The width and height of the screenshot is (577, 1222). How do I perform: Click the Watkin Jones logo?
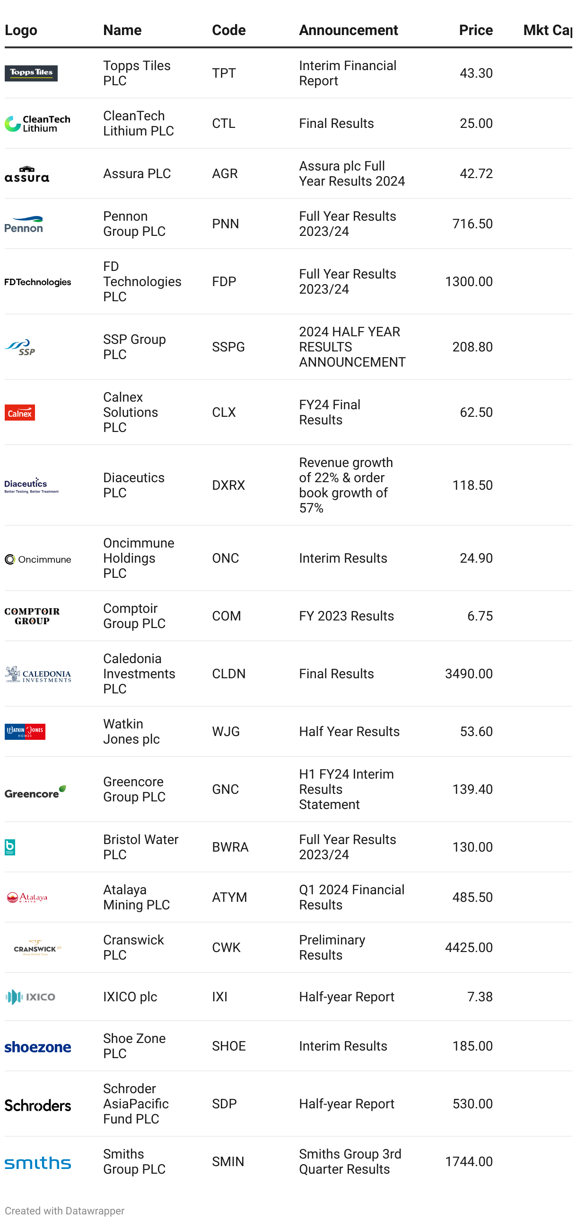(25, 732)
